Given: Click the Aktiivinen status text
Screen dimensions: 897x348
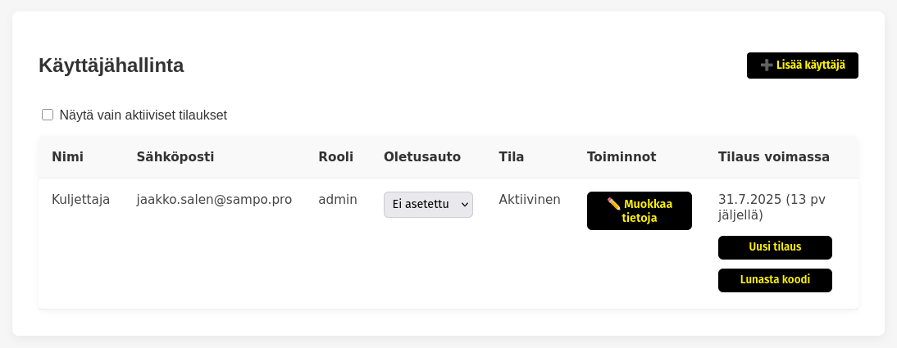Looking at the screenshot, I should 530,200.
